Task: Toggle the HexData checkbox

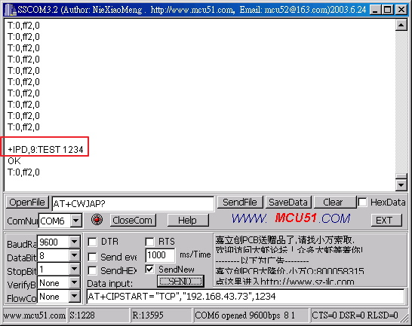Action: click(362, 203)
